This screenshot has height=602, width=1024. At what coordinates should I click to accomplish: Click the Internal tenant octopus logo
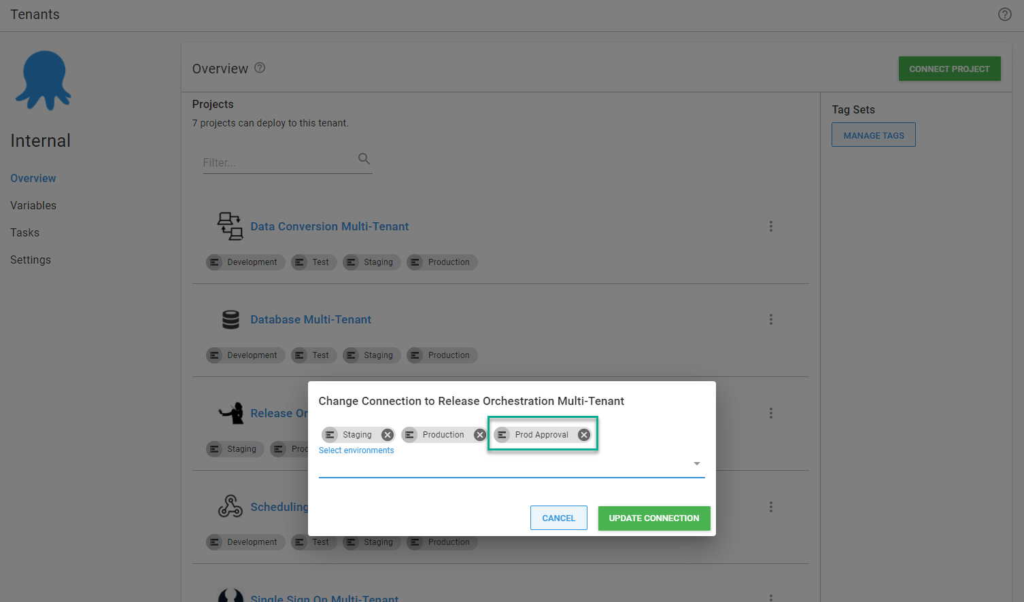(44, 80)
